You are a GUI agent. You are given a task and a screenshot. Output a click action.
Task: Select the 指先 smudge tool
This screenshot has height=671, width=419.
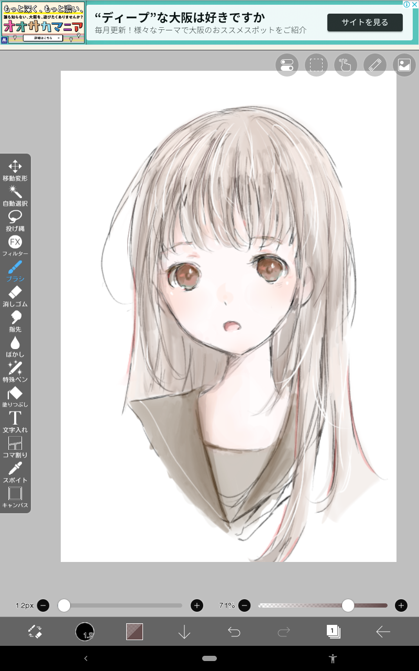[15, 321]
